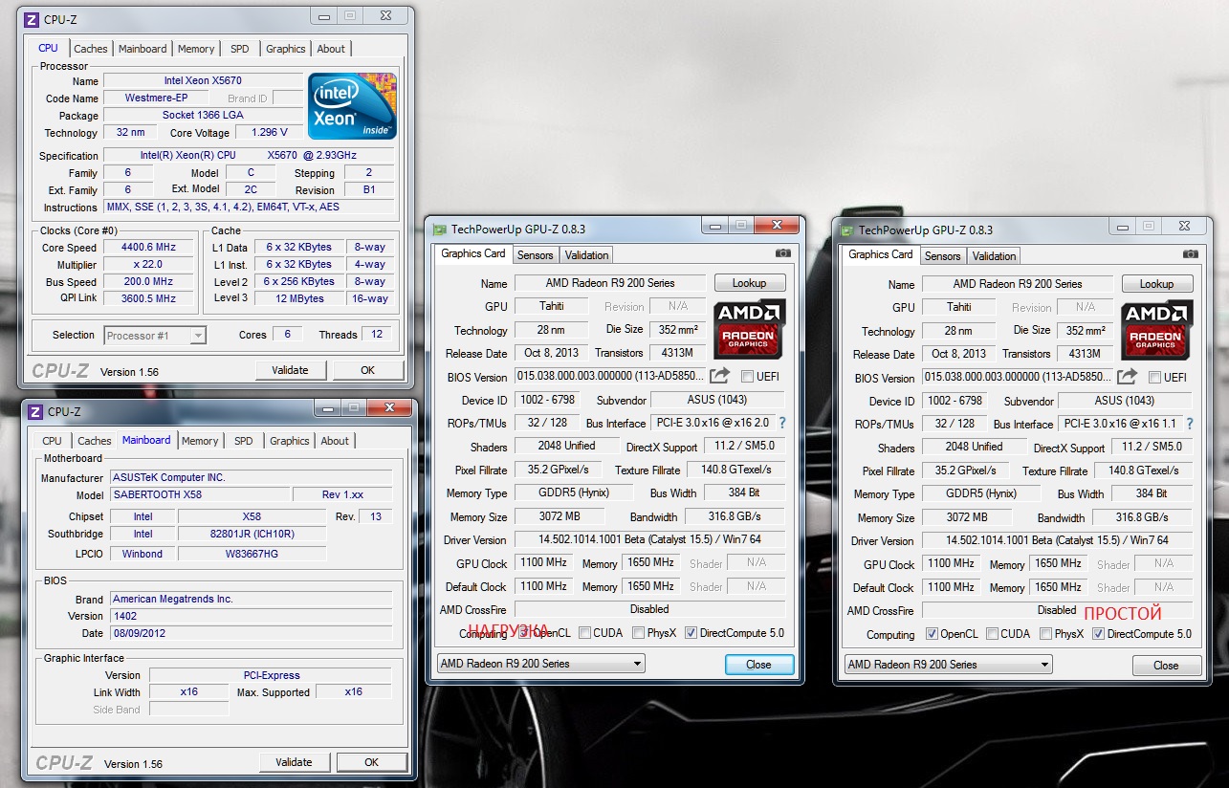The width and height of the screenshot is (1229, 788).
Task: Click OK button in upper CPU-Z window
Action: tap(368, 370)
